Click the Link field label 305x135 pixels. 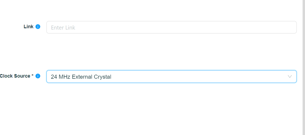28,26
